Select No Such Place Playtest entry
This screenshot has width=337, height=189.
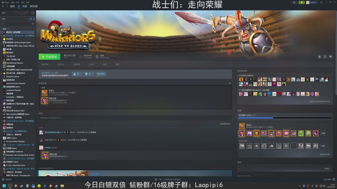click(x=18, y=142)
